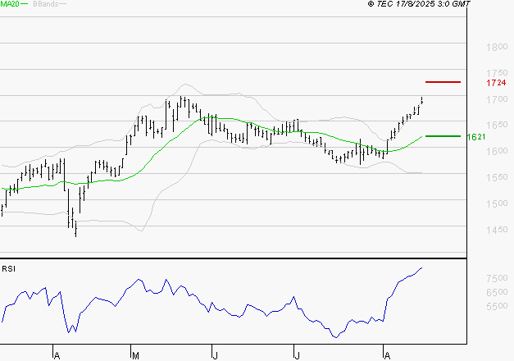Click the 1600 price axis label
514x361 pixels.
(x=497, y=151)
